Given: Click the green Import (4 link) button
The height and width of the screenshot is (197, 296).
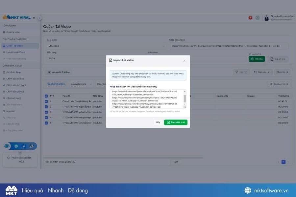Looking at the screenshot, I should (x=176, y=122).
